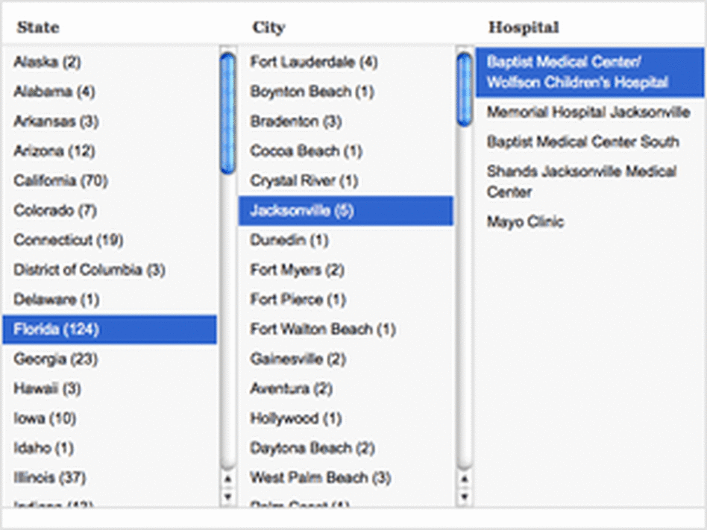Image resolution: width=707 pixels, height=530 pixels.
Task: Select Hollywood (1) city
Action: click(x=346, y=419)
